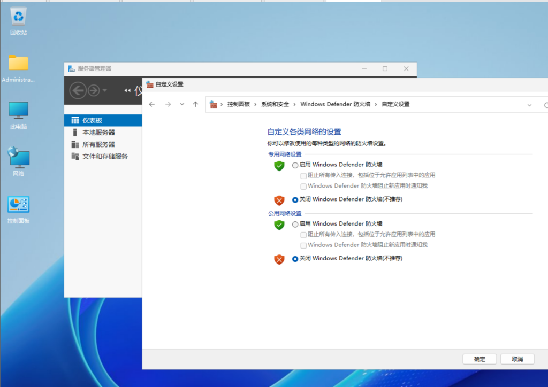Click the firewall icon in address bar
Viewport: 548px width, 387px height.
pyautogui.click(x=213, y=104)
